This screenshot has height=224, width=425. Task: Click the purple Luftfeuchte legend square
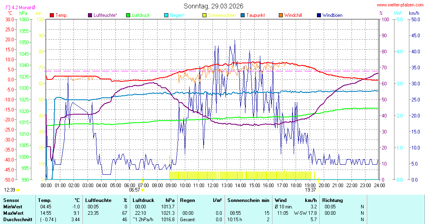[90, 15]
